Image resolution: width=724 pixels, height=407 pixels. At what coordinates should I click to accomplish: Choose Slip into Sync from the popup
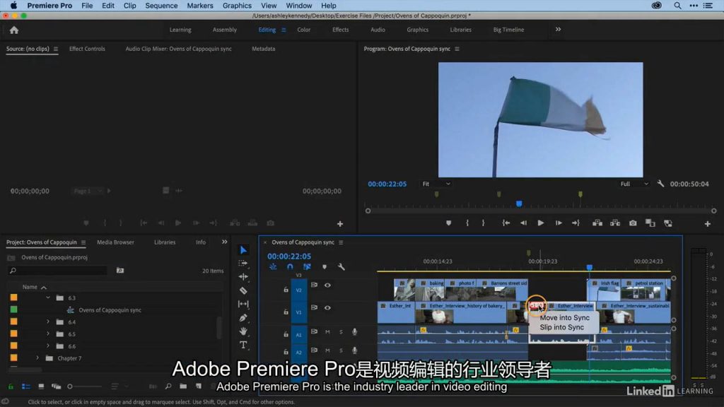click(x=562, y=327)
